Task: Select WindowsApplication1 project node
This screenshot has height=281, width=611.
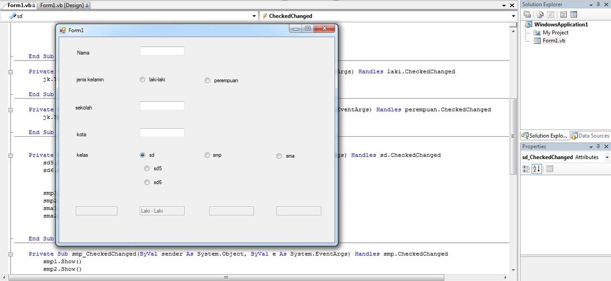Action: [561, 24]
